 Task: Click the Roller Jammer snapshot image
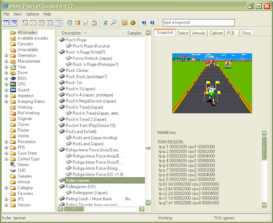212,83
